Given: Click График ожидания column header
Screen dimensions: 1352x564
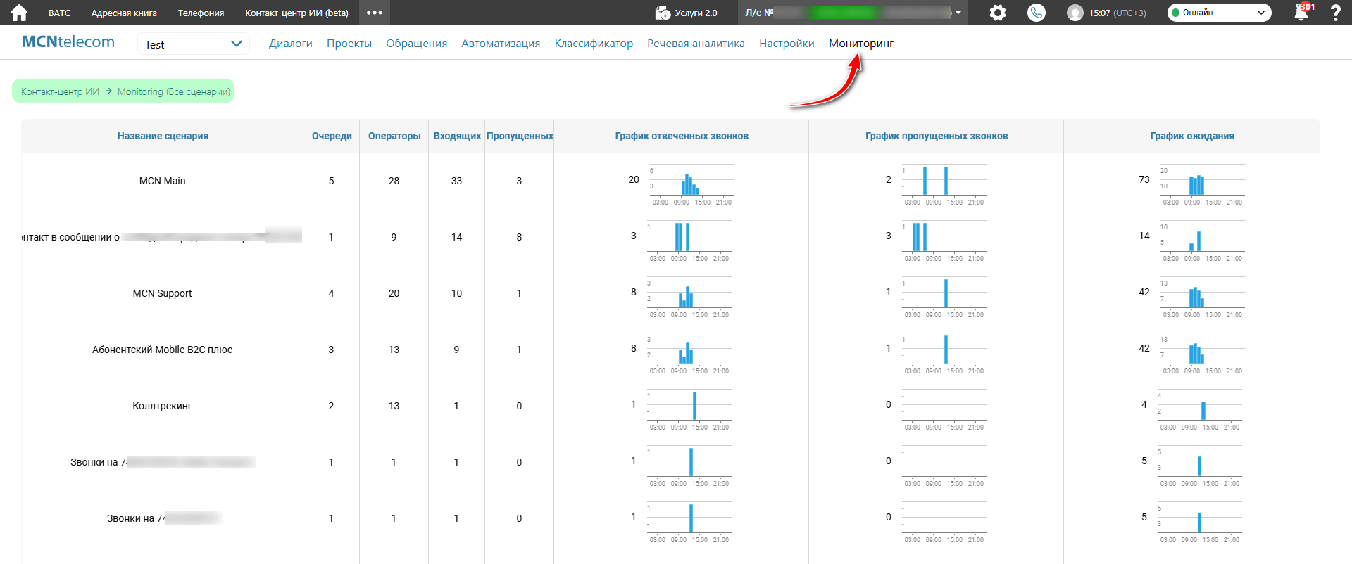Looking at the screenshot, I should pos(1192,136).
